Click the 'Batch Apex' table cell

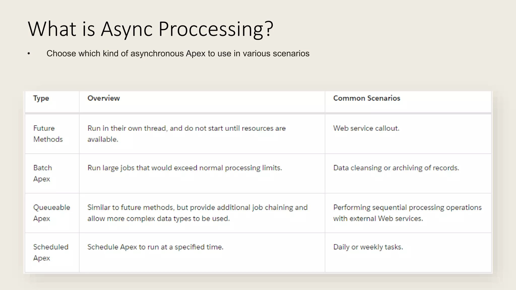point(43,173)
